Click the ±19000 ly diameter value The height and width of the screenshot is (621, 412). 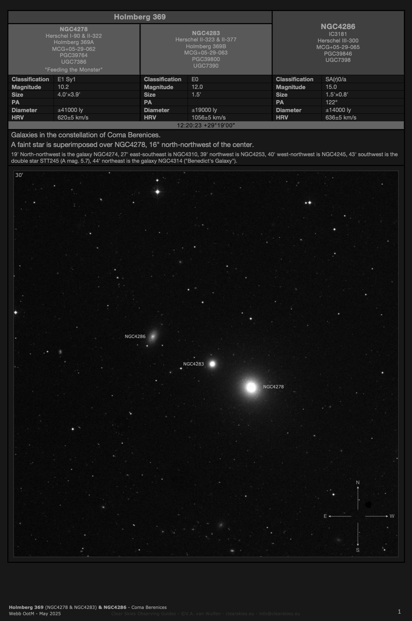pos(204,110)
